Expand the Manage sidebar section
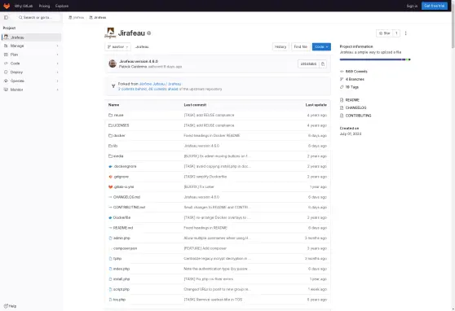The image size is (455, 311). 31,46
